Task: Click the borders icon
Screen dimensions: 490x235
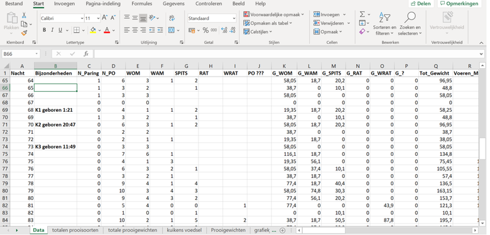Action: (77, 30)
